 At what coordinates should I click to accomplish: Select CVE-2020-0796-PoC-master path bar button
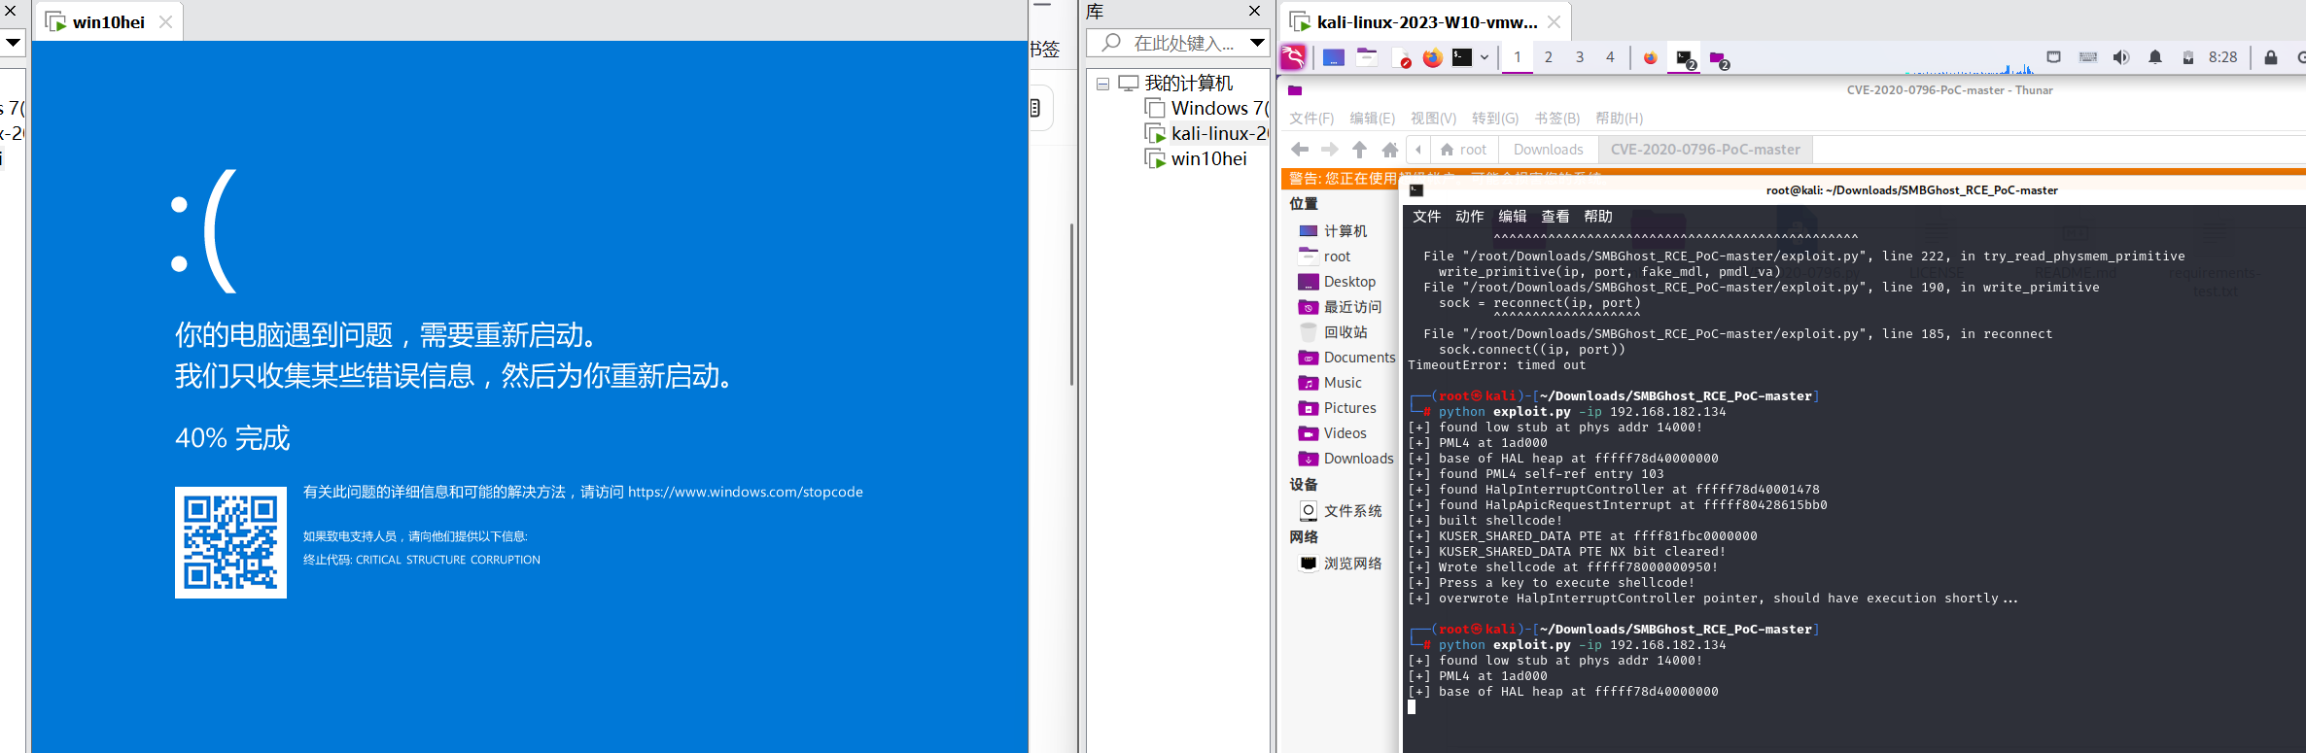coord(1705,150)
